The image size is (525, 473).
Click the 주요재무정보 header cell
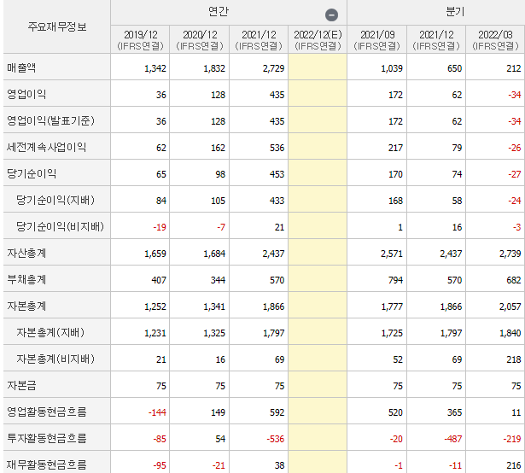coord(57,26)
